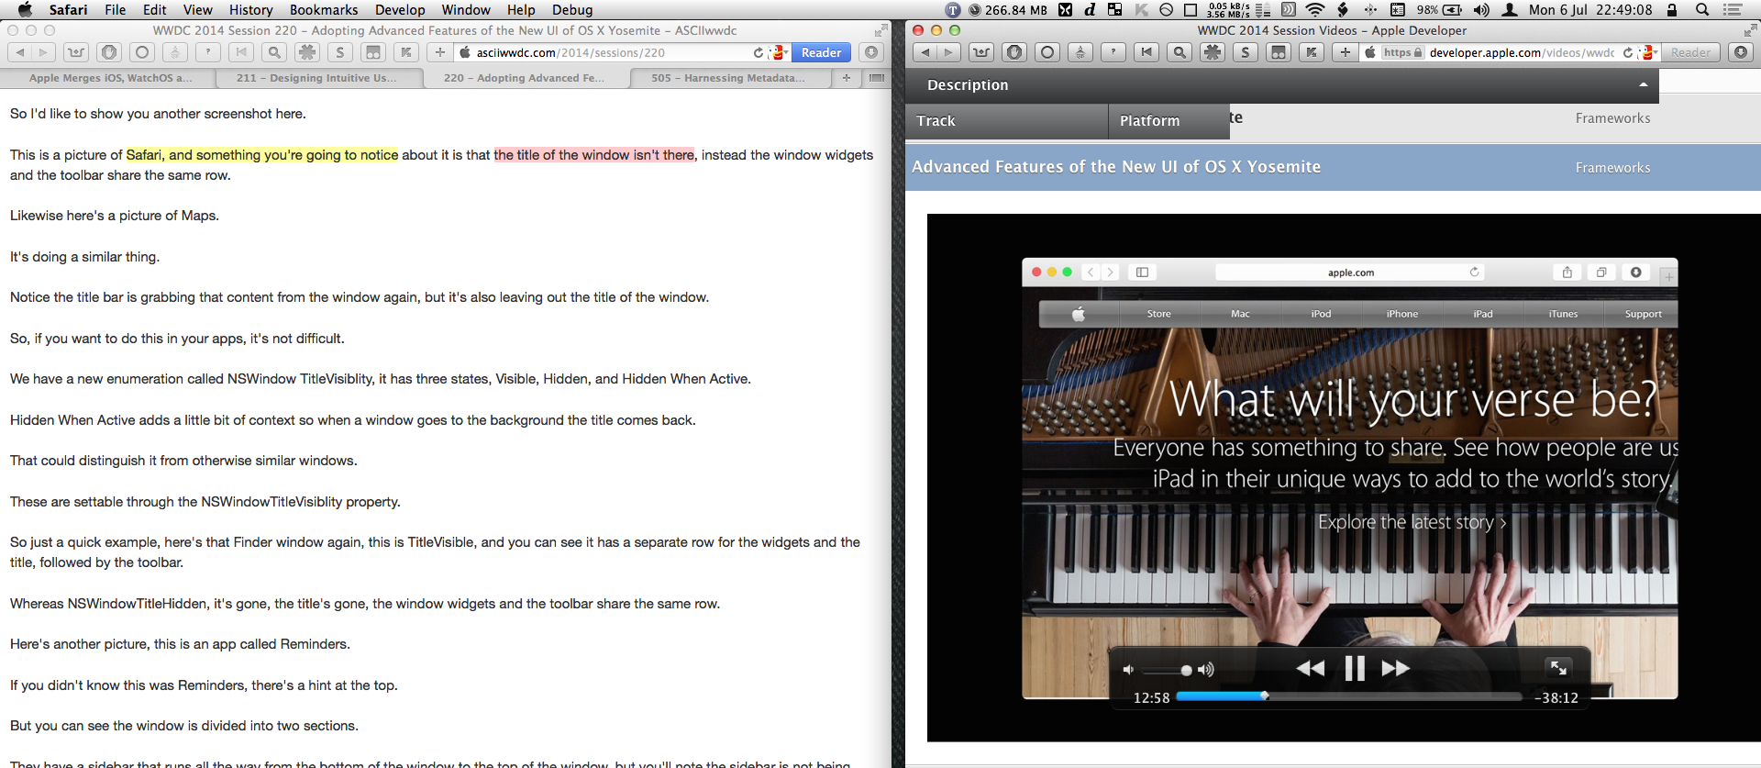Seek using the video progress bar
The height and width of the screenshot is (768, 1761).
click(x=1349, y=696)
